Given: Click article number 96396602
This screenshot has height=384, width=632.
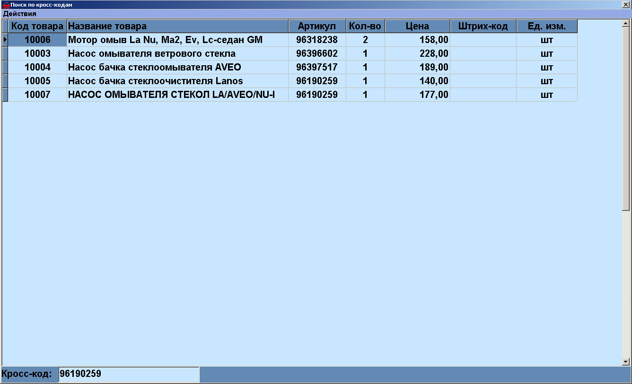Looking at the screenshot, I should click(x=317, y=54).
